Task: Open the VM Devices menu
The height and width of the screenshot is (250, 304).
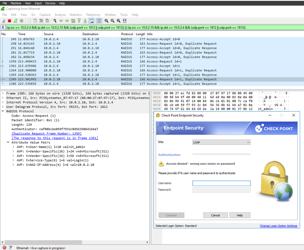Action: 50,3
